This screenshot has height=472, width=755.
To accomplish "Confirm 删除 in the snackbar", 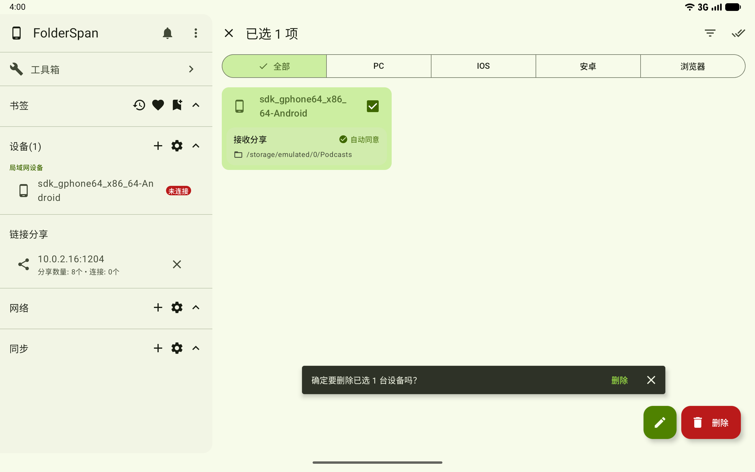I will 619,380.
